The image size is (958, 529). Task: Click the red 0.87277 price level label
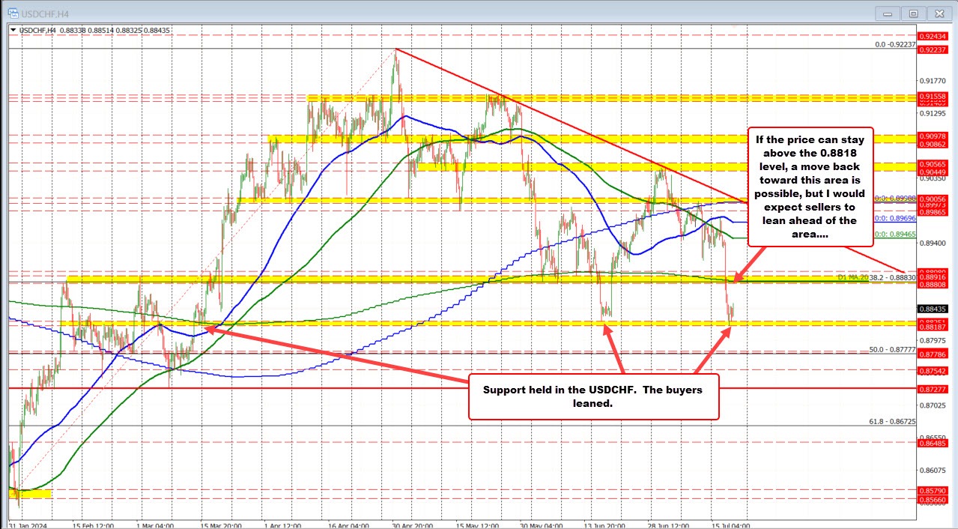tap(932, 389)
